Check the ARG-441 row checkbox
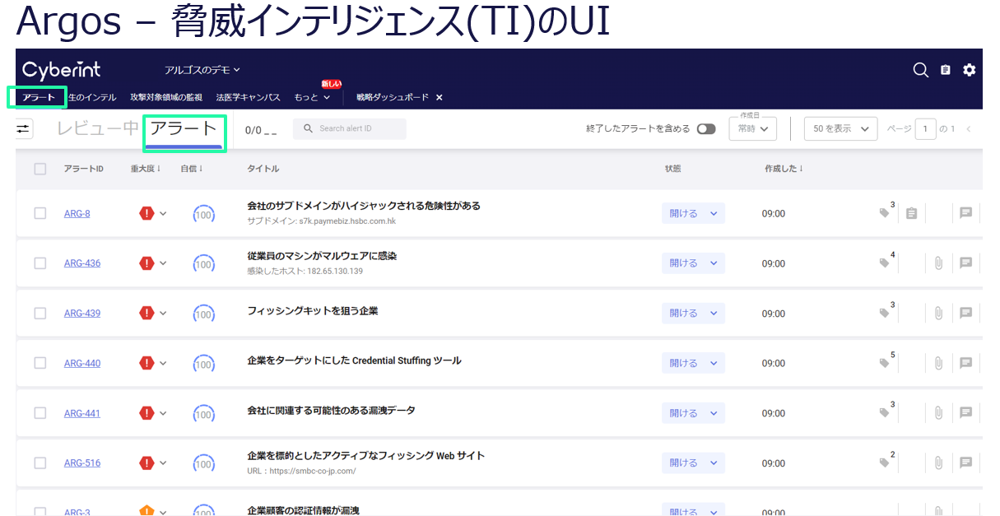This screenshot has height=516, width=1000. [x=40, y=412]
